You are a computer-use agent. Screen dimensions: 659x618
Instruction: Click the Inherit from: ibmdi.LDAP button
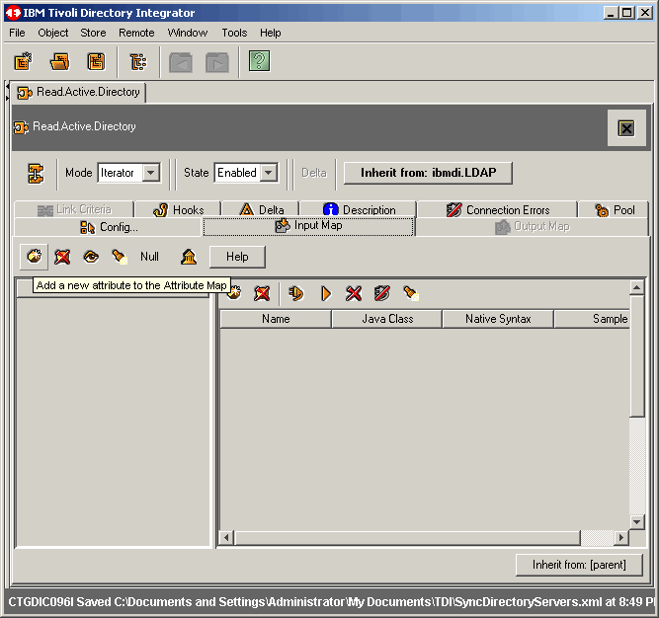pos(428,173)
